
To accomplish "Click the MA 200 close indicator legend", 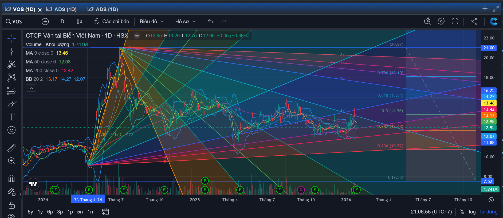I will (x=49, y=71).
